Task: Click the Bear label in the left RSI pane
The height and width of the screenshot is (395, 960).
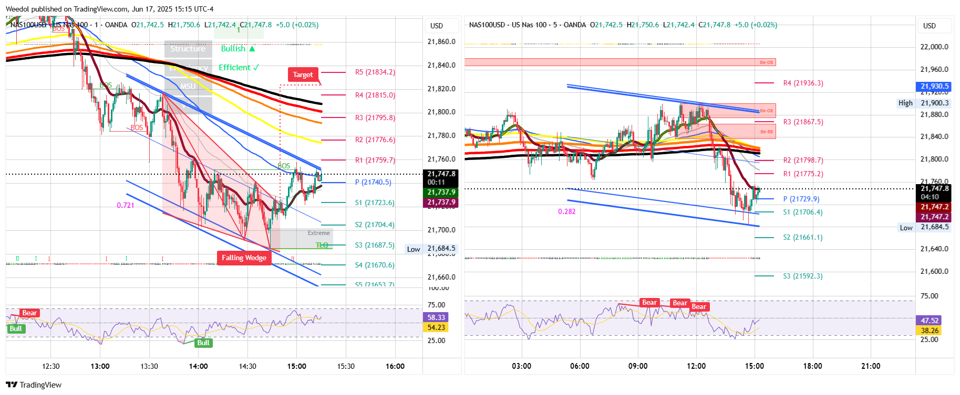Action: click(x=30, y=313)
